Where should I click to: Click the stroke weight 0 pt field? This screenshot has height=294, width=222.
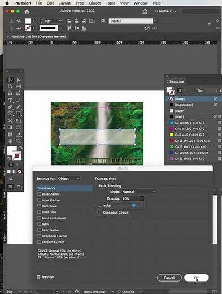coord(51,21)
